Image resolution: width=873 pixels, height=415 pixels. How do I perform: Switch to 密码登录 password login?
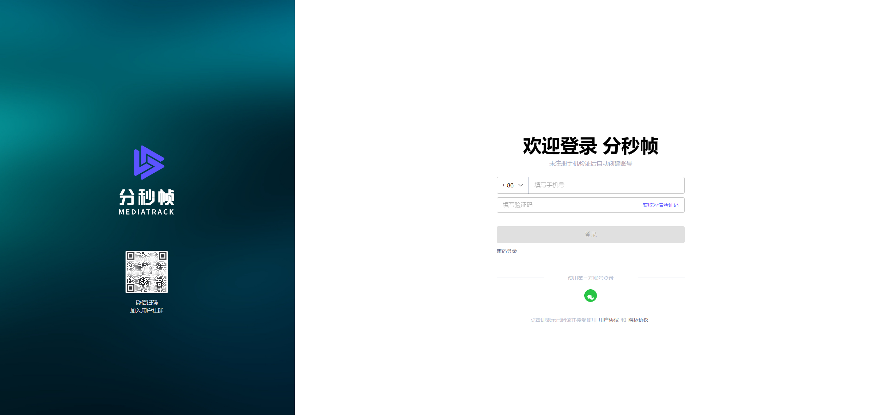(x=507, y=251)
